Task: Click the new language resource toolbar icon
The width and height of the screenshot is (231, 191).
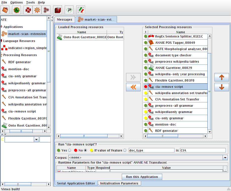Action: coord(28,10)
